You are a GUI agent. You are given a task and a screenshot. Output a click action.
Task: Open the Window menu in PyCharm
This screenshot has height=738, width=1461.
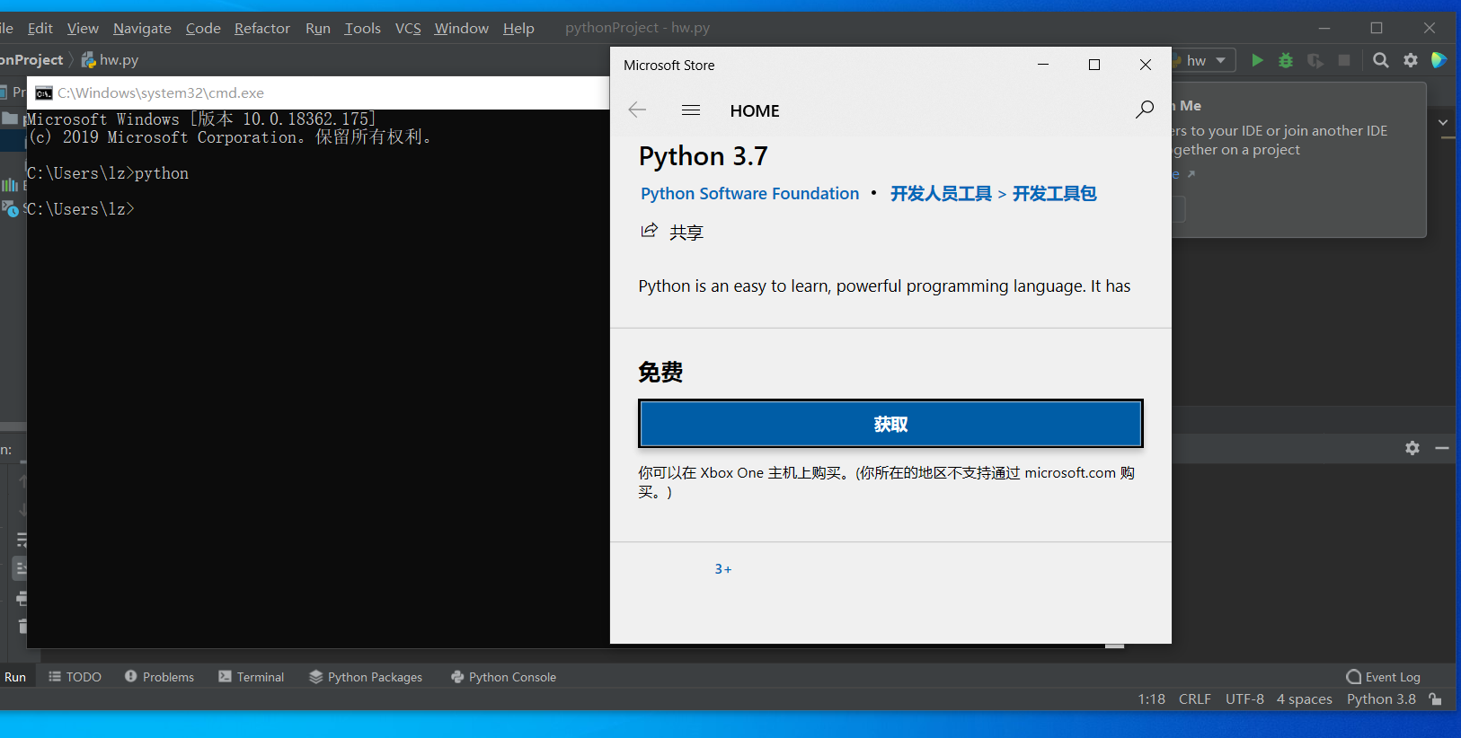point(462,29)
